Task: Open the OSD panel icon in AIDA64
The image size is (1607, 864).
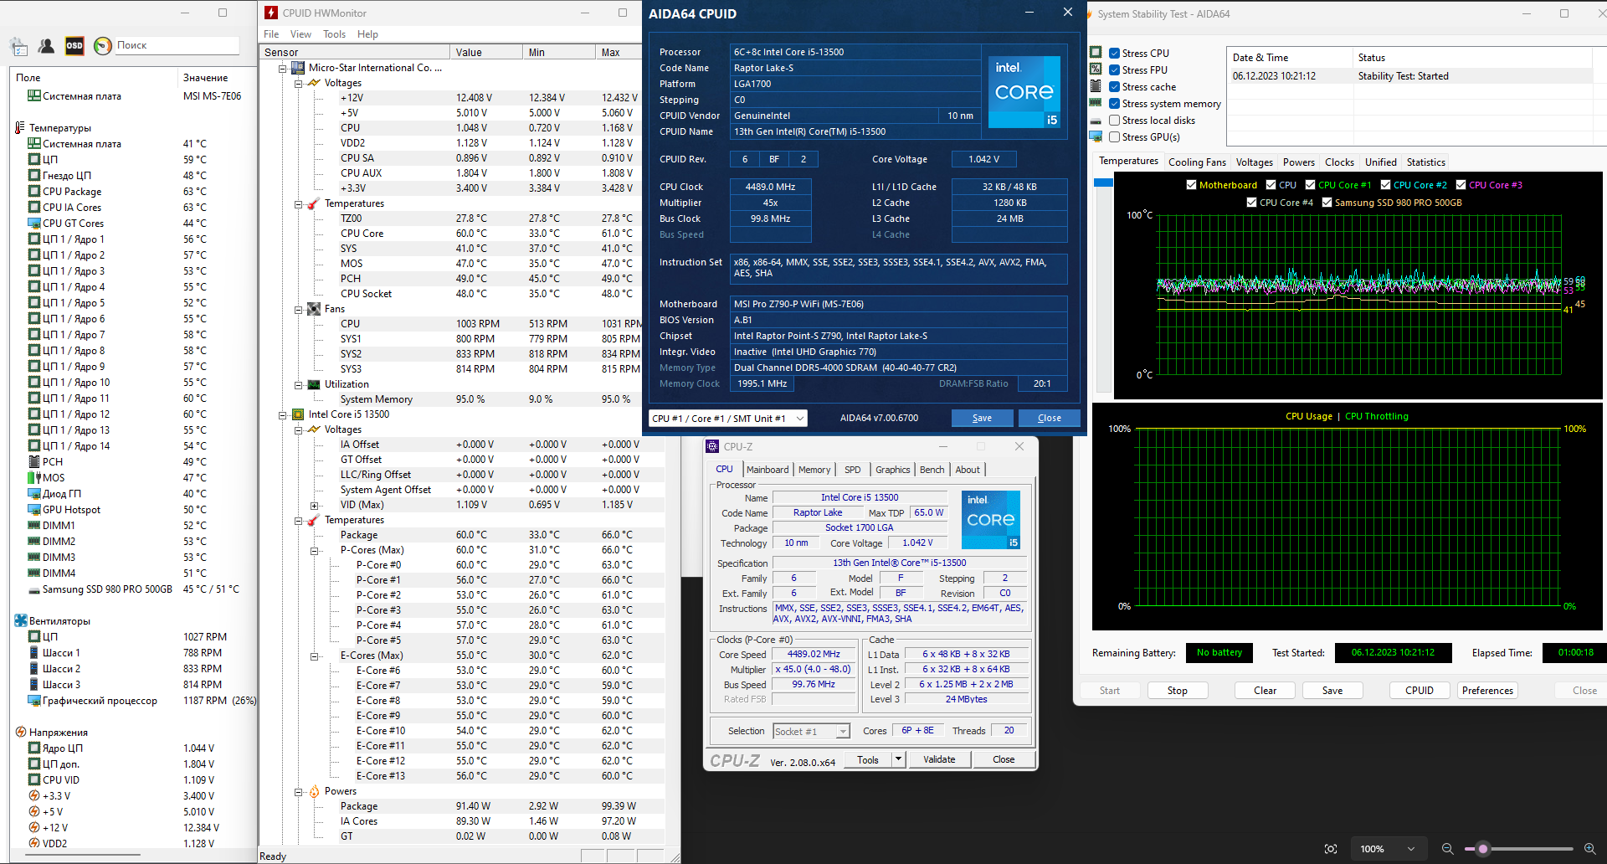Action: (74, 46)
